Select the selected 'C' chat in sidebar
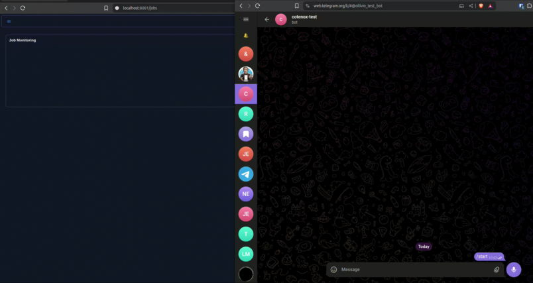Screen dimensions: 533x283 coord(246,93)
